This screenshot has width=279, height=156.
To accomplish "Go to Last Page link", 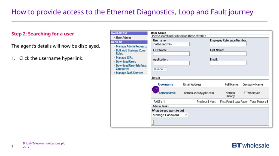I will click(241, 102).
